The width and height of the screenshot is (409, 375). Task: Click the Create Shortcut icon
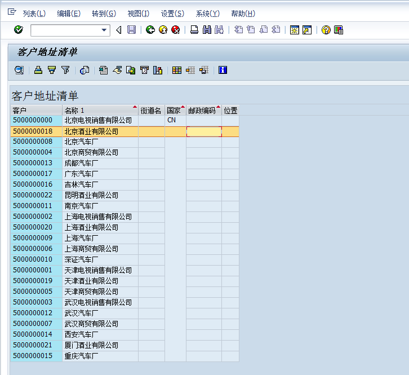point(307,30)
